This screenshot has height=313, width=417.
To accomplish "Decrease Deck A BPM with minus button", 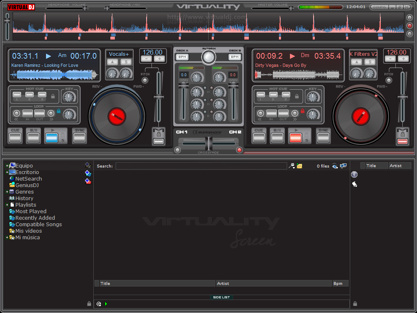I will (x=146, y=59).
